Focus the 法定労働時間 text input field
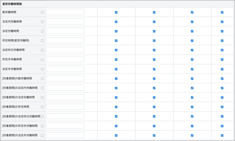Viewport: 235px width, 141px height. point(65,31)
